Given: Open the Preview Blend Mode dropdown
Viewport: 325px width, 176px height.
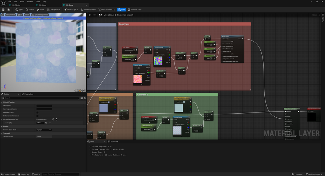Looking at the screenshot, I should click(x=44, y=130).
